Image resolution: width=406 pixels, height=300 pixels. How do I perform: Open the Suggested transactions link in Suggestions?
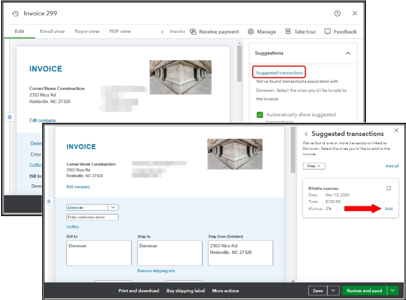point(279,73)
